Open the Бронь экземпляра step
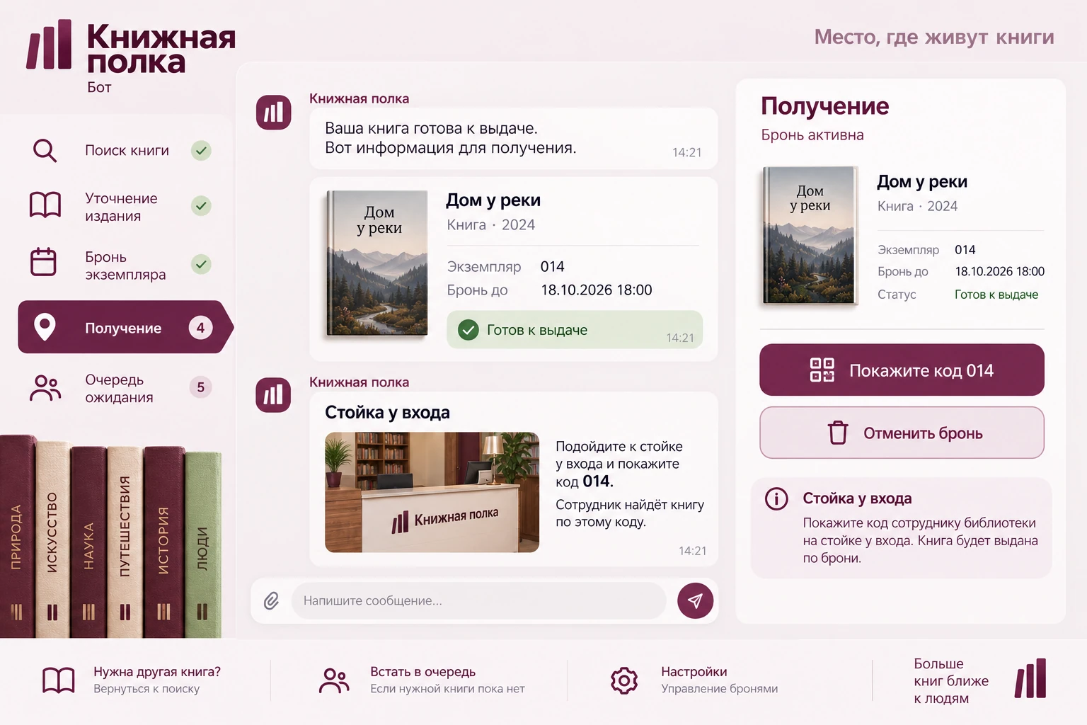This screenshot has width=1087, height=725. pos(122,265)
